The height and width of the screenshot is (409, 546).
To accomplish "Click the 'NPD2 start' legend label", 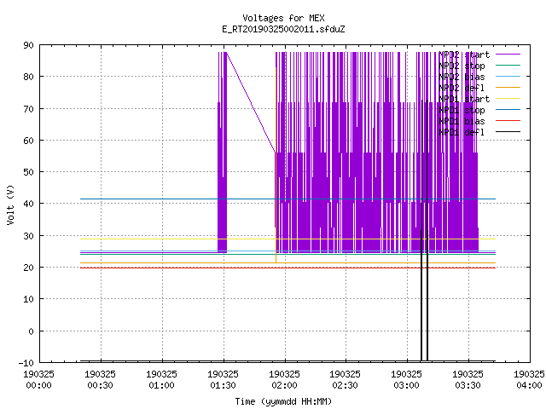I will 464,55.
